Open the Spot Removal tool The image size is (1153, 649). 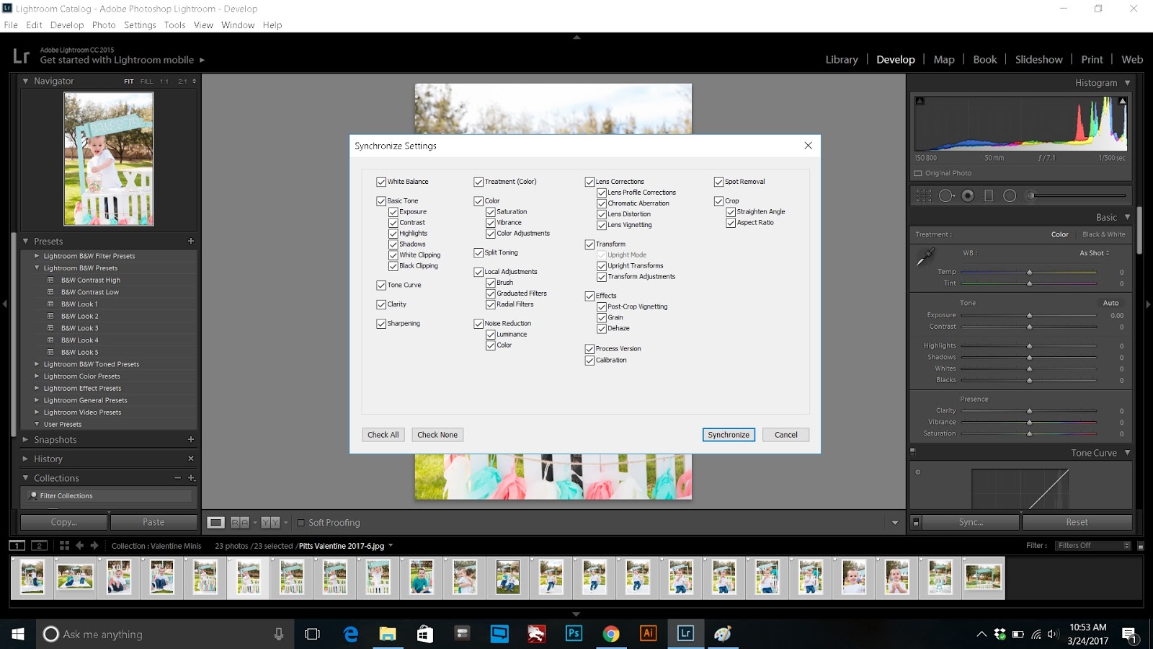(946, 195)
